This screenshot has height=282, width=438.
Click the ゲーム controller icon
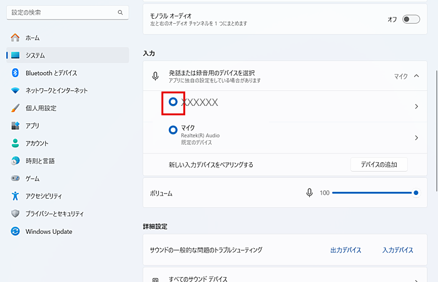coord(15,178)
